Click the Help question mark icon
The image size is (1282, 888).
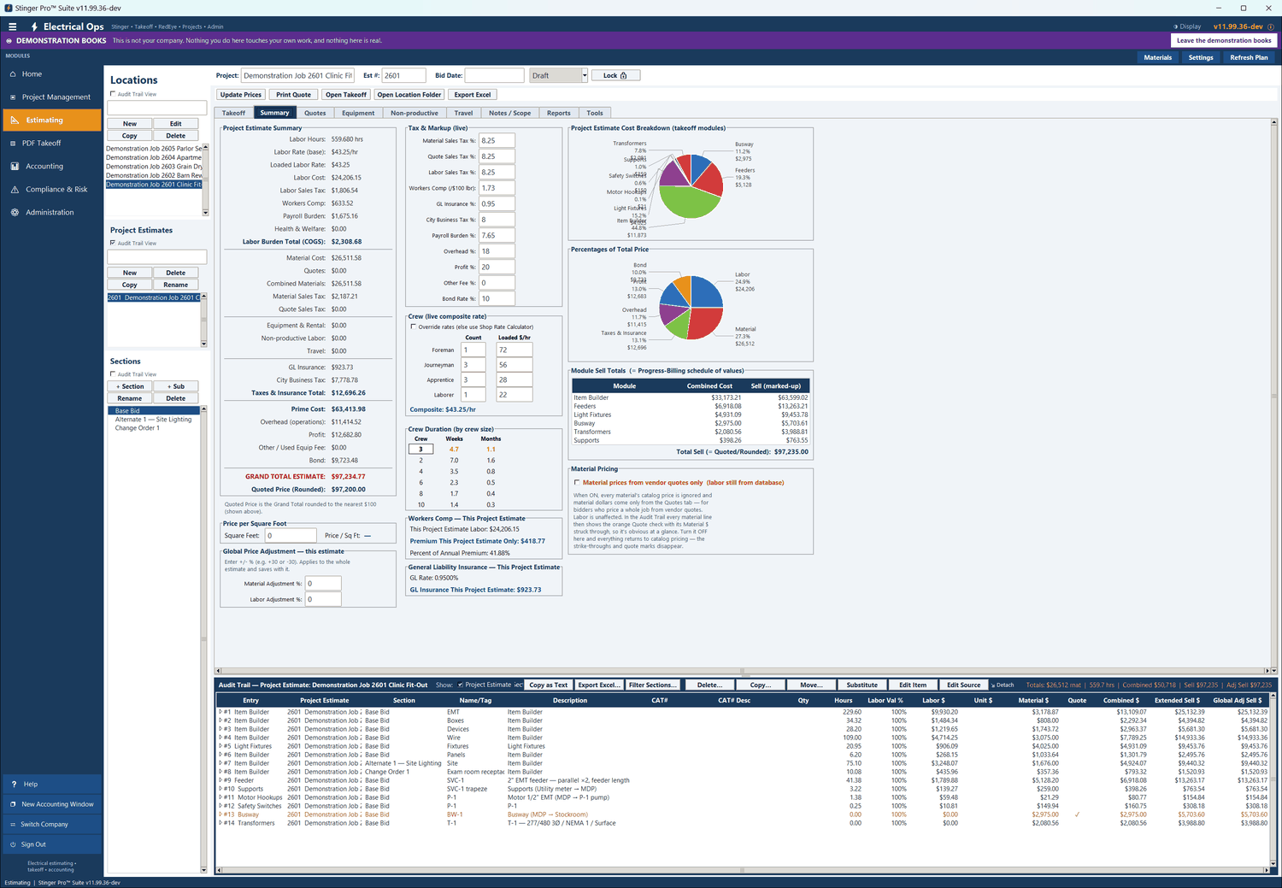tap(14, 784)
